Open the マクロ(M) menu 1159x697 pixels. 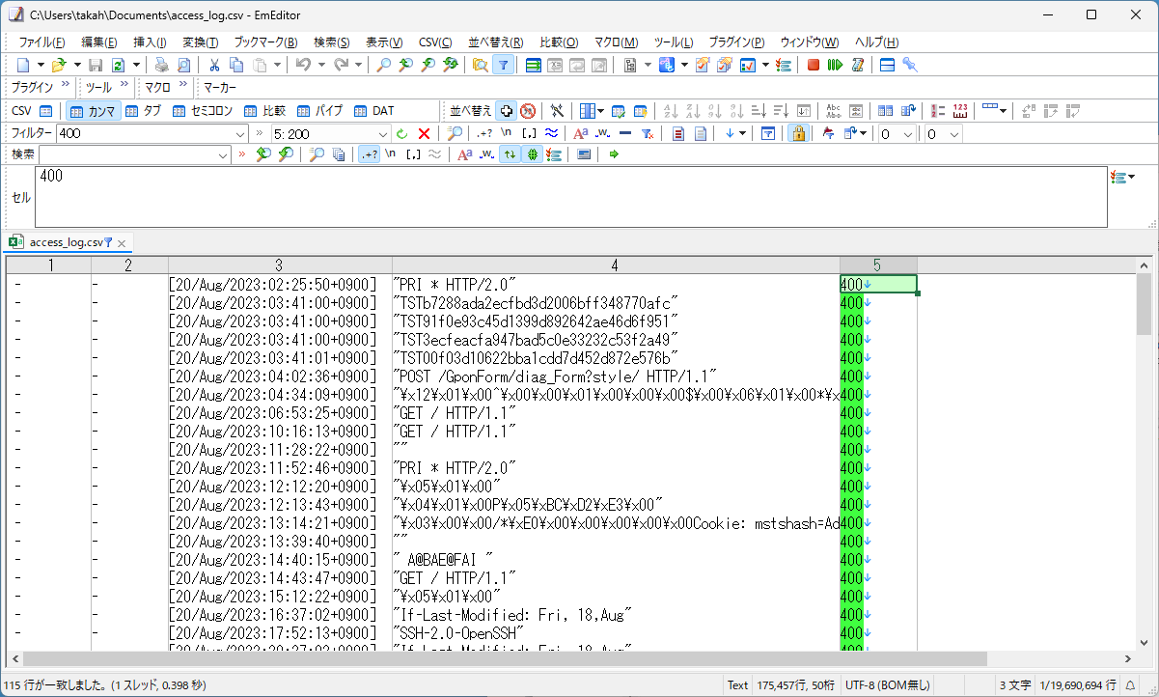616,42
